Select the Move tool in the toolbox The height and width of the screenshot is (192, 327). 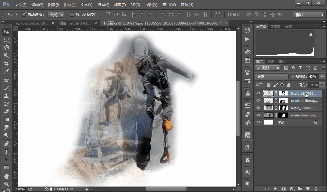pyautogui.click(x=6, y=32)
